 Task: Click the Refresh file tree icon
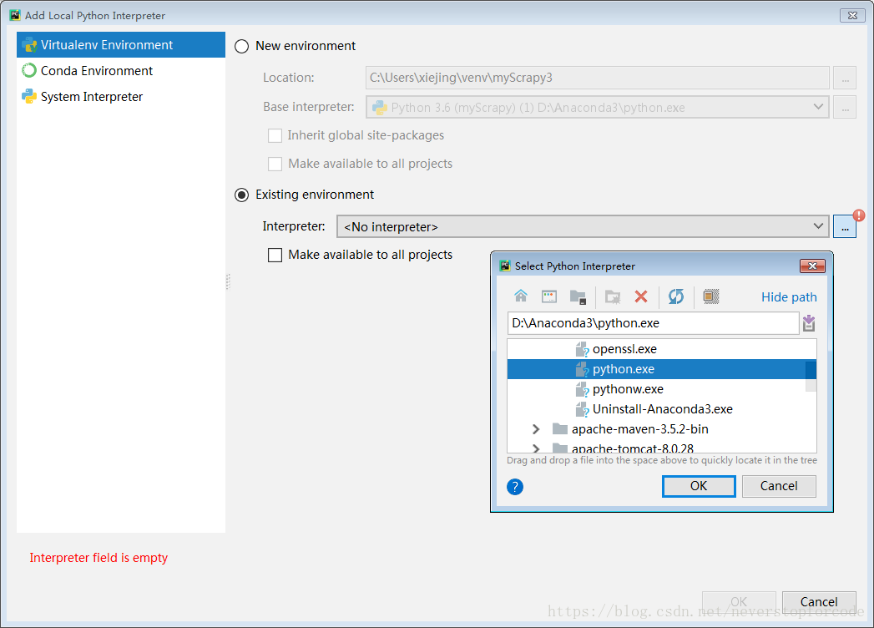tap(676, 296)
